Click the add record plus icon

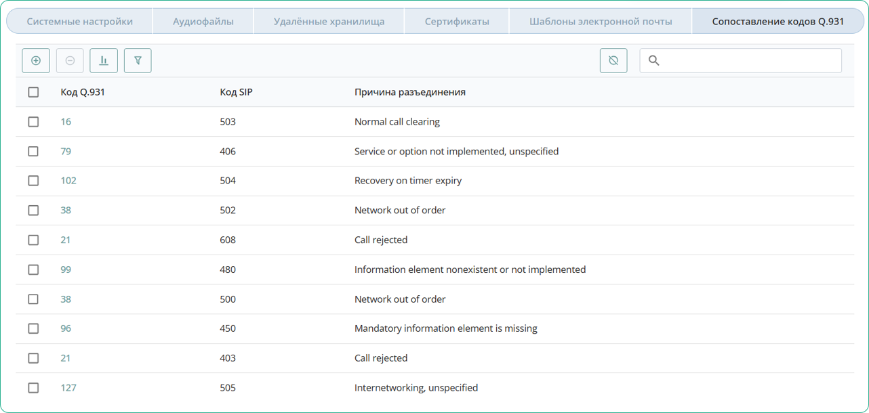pyautogui.click(x=36, y=61)
